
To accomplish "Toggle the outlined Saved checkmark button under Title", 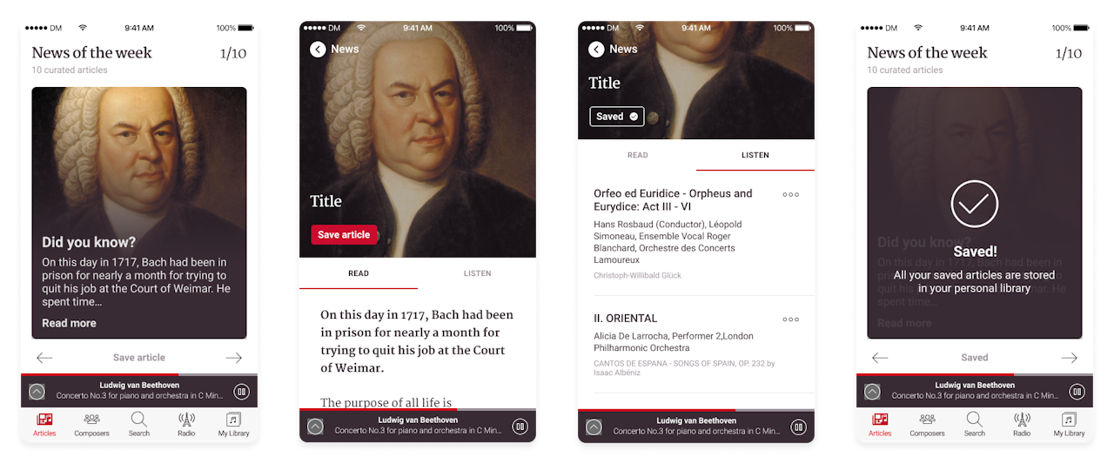I will 616,117.
